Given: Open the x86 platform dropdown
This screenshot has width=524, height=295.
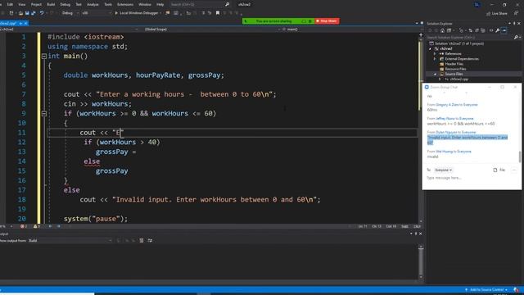Looking at the screenshot, I should (x=97, y=13).
